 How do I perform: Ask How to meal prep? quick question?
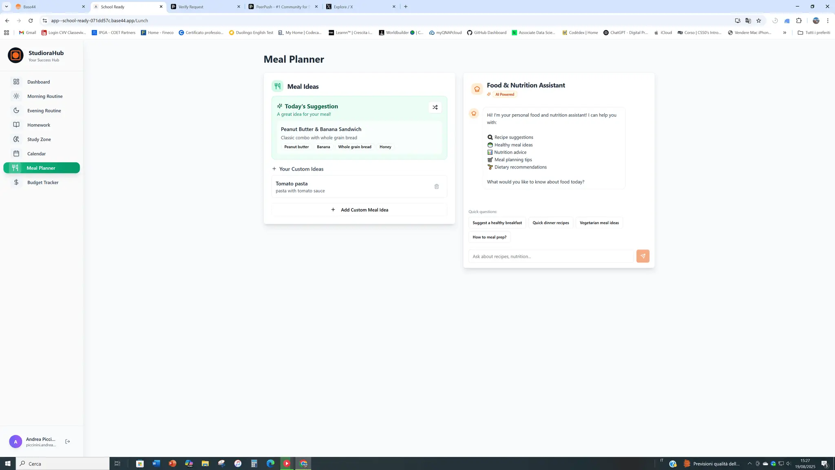[x=489, y=237]
